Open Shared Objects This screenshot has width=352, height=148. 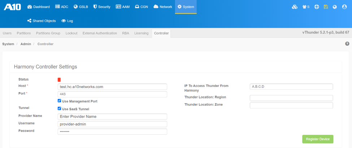click(x=42, y=21)
